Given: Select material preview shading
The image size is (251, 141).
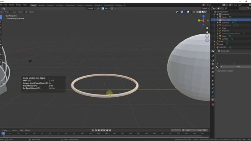Looking at the screenshot, I should click(x=203, y=12).
